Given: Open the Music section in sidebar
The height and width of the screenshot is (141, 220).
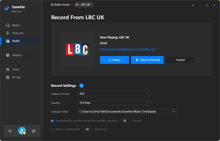Looking at the screenshot, I should (16, 25).
